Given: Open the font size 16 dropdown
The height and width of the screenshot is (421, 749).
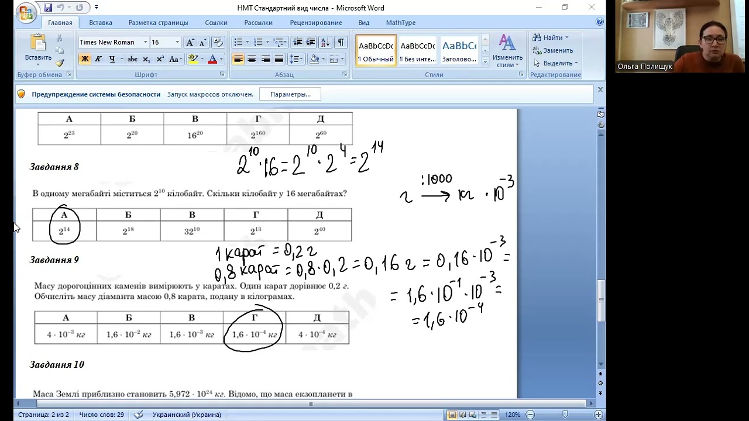Looking at the screenshot, I should [x=177, y=42].
